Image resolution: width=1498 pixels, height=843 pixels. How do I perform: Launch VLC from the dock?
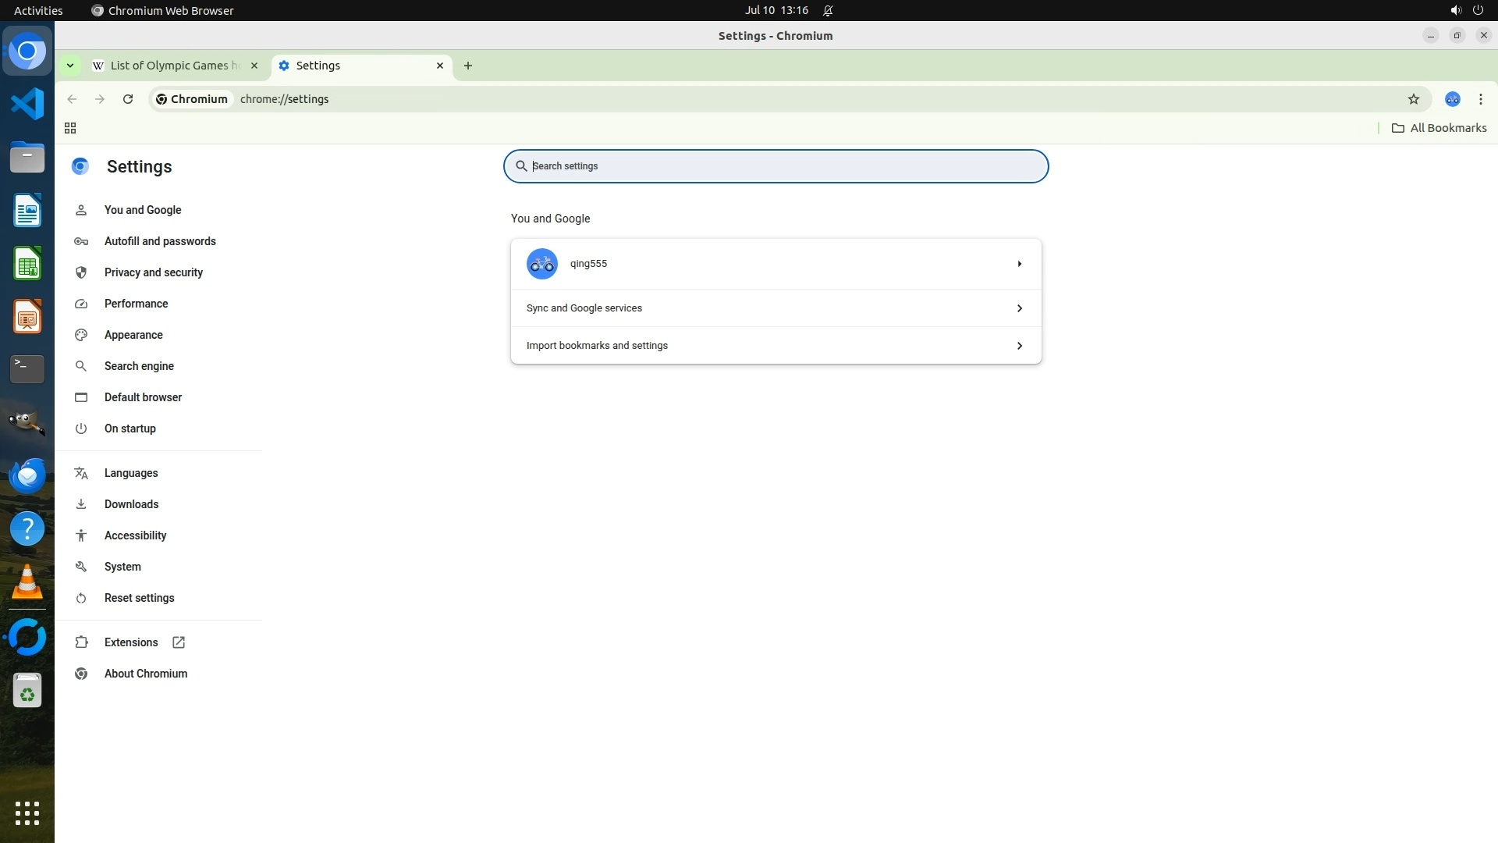coord(27,582)
